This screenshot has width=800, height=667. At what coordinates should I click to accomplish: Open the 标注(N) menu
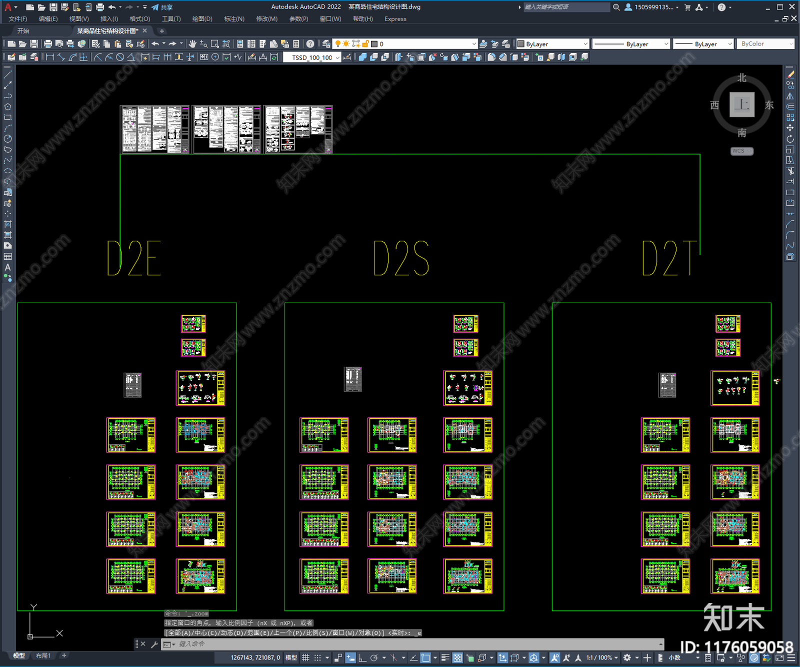(x=234, y=19)
